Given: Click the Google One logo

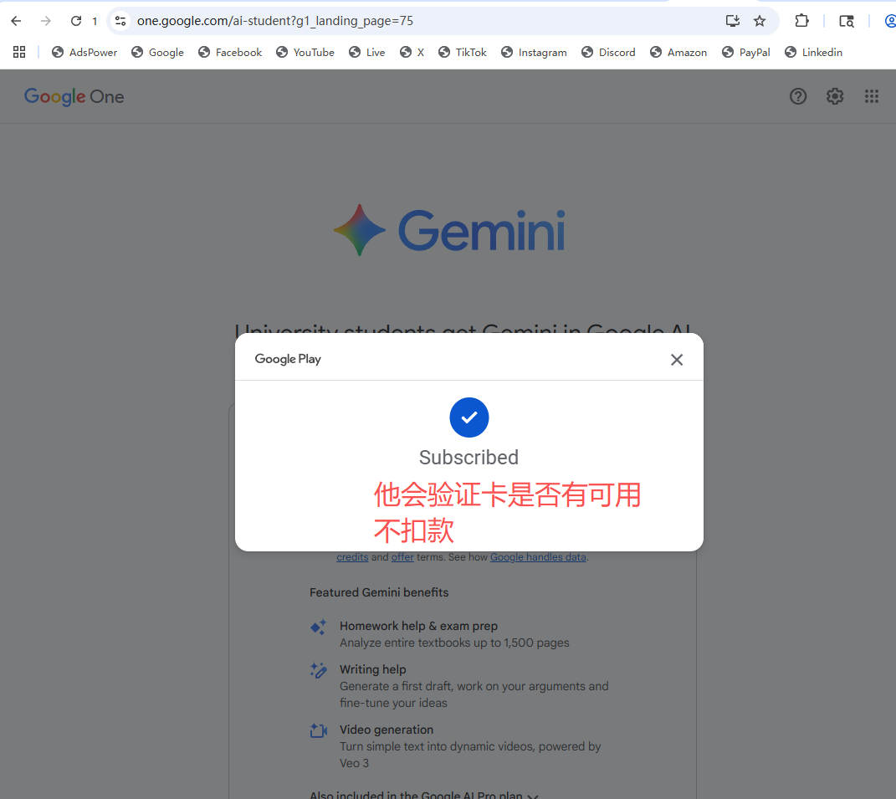Looking at the screenshot, I should (74, 97).
